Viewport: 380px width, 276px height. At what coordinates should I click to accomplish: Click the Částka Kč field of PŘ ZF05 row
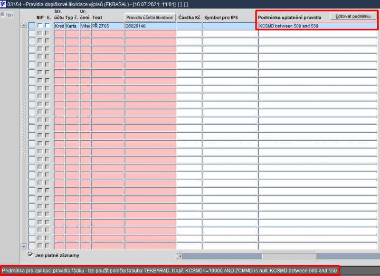pos(189,26)
